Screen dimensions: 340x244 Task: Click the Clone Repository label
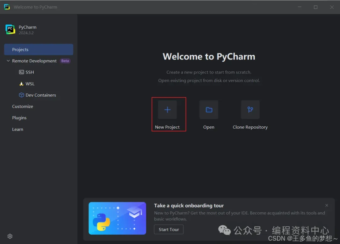[250, 127]
